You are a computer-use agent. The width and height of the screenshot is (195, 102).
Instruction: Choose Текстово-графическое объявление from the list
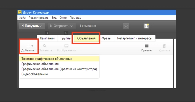point(59,59)
